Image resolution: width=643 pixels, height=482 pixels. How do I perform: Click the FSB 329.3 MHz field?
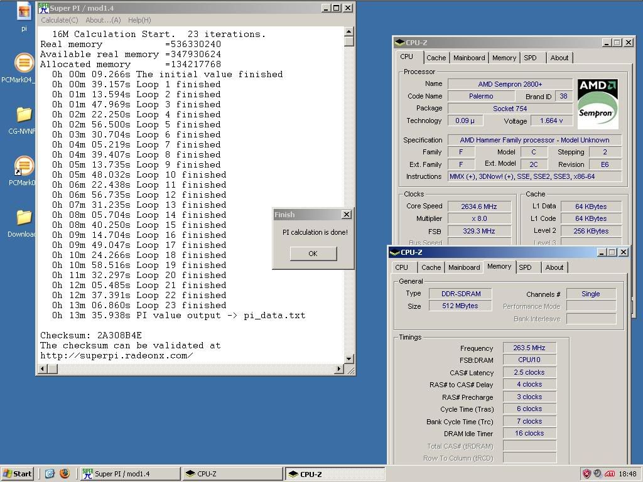point(479,231)
